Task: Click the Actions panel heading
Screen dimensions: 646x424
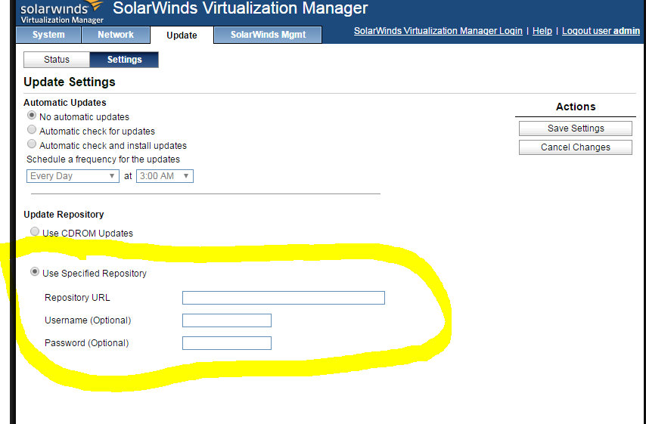Action: 576,107
